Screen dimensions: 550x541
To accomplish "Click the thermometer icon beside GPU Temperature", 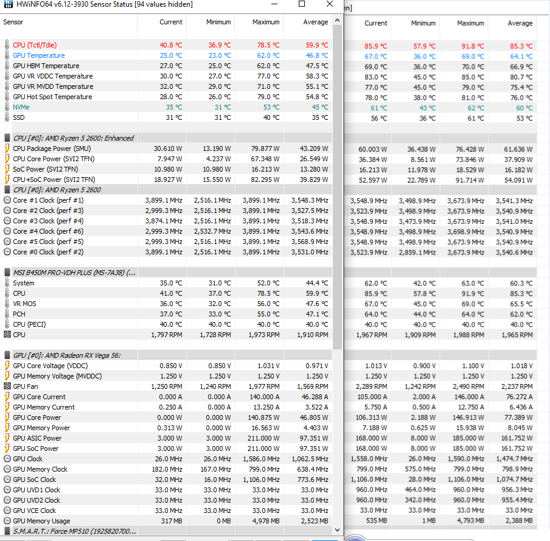I will click(x=7, y=55).
